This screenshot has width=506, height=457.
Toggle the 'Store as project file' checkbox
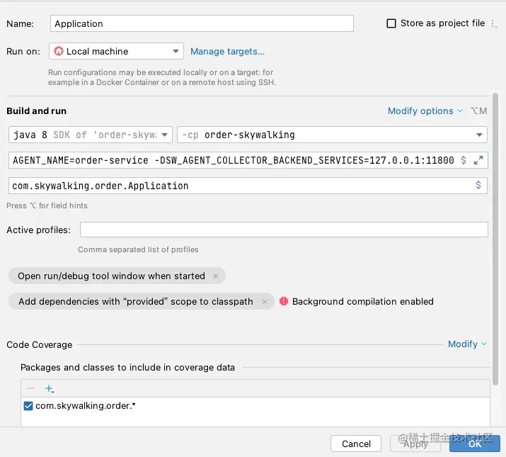point(391,23)
